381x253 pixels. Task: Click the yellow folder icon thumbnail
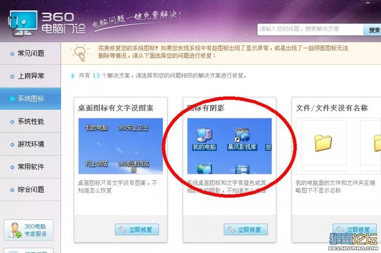[x=323, y=143]
